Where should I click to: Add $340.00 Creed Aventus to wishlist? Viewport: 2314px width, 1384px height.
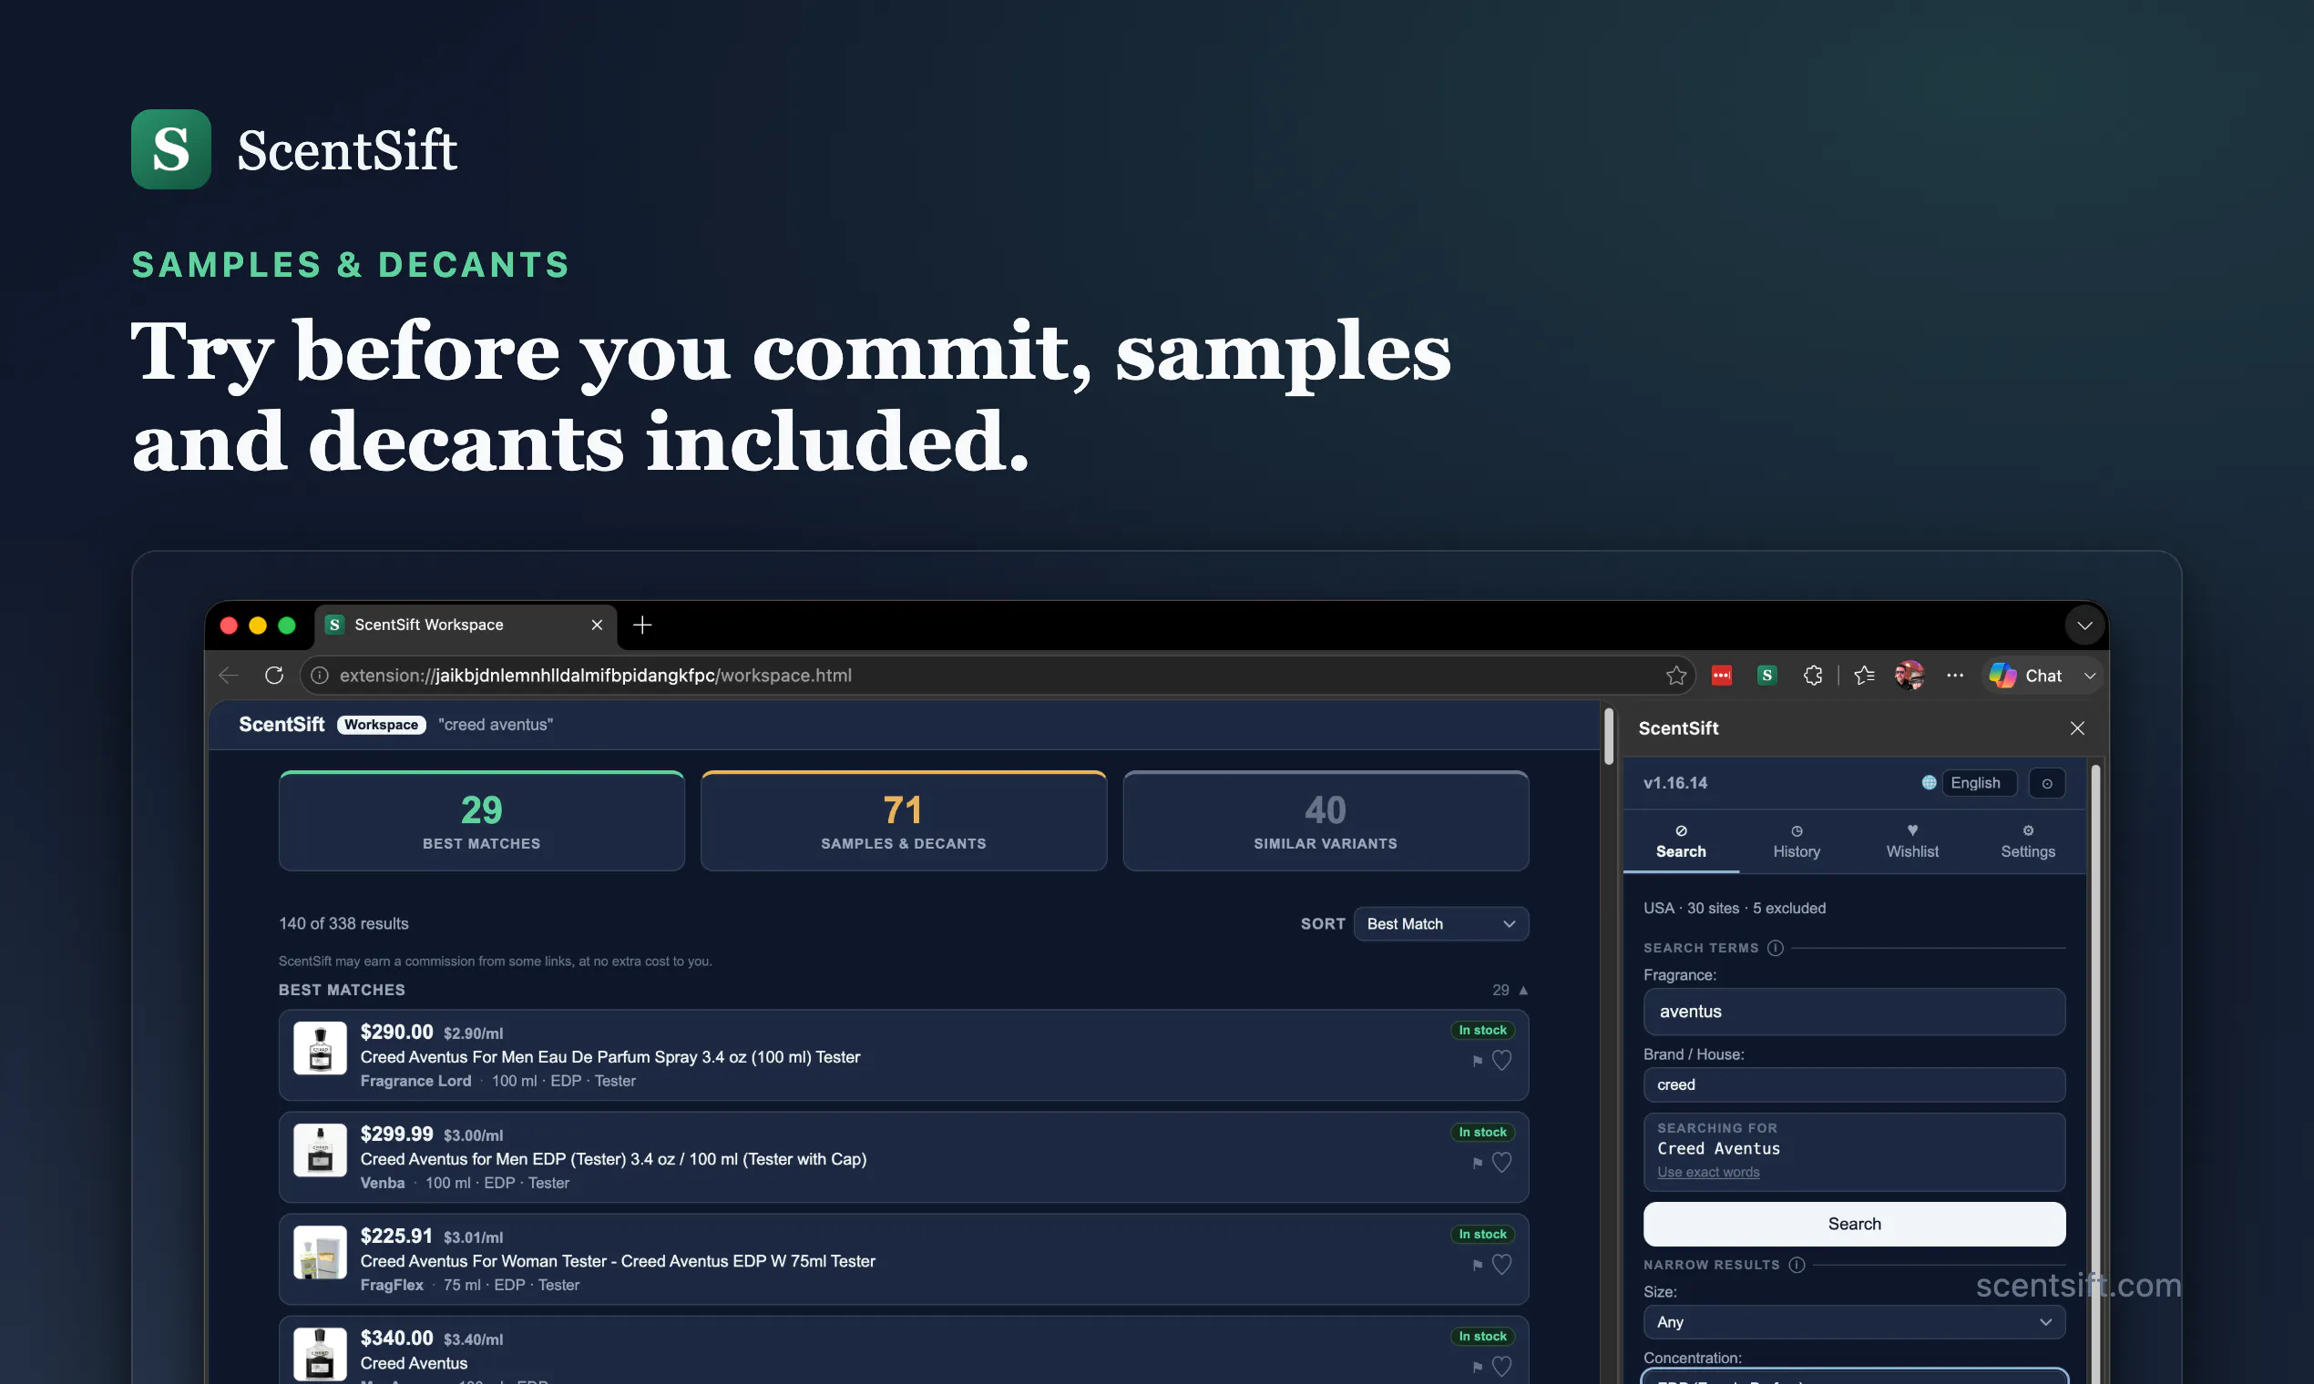click(x=1501, y=1368)
